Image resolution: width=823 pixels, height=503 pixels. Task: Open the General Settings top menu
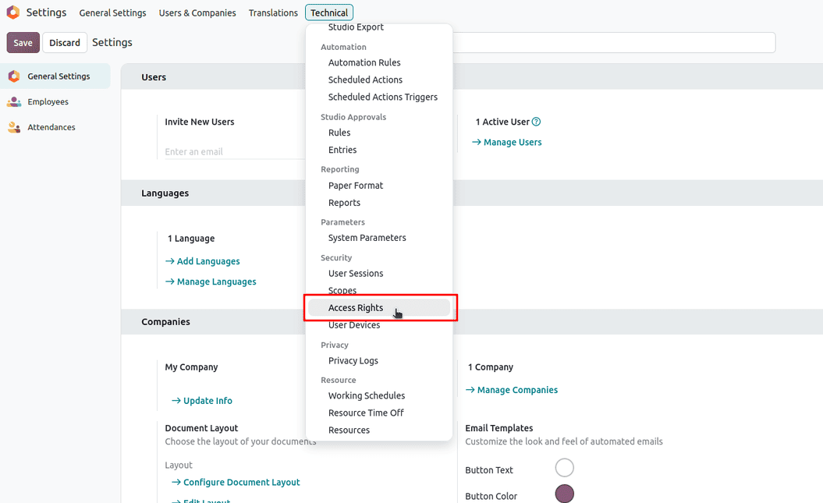click(x=113, y=12)
